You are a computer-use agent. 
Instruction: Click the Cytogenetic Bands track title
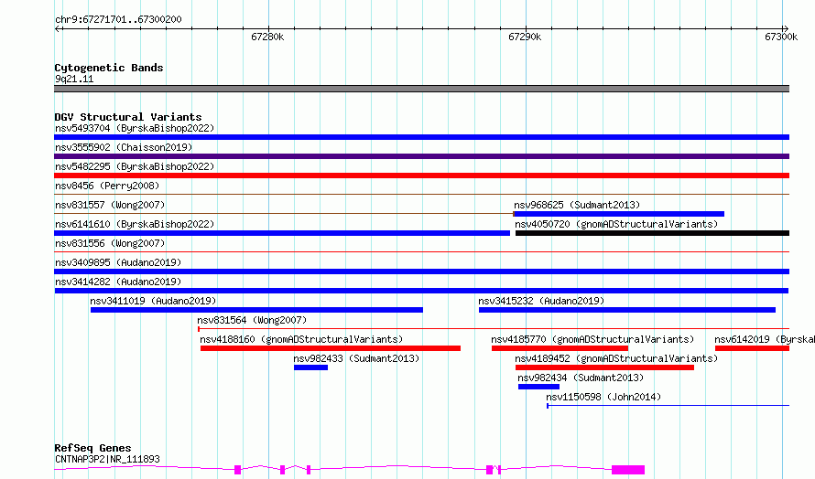[x=109, y=68]
